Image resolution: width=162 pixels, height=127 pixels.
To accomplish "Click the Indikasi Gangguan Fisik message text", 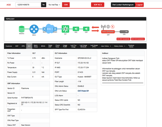I will click(122, 61).
